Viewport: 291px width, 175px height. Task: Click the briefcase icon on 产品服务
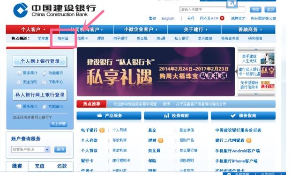point(99,116)
